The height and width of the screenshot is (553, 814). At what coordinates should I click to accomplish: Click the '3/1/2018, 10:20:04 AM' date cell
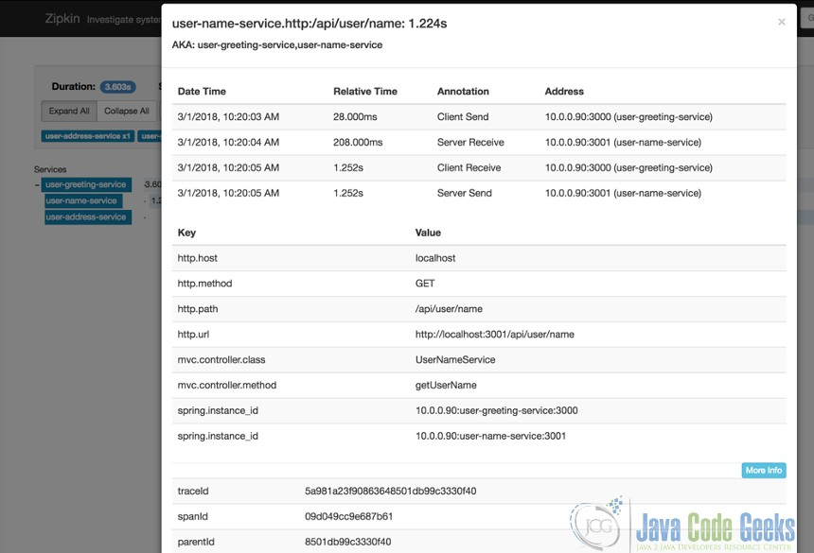tap(228, 142)
